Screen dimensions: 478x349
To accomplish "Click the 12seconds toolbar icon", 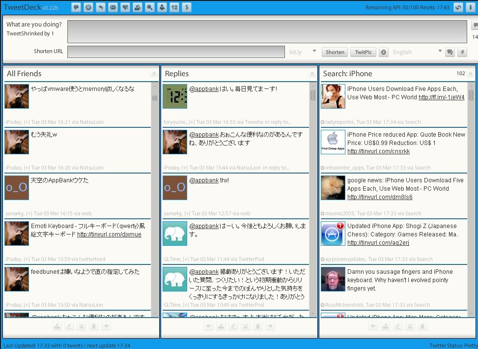I will [174, 7].
